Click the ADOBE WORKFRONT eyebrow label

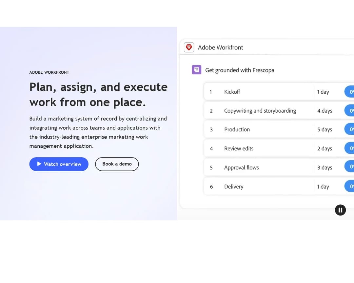point(49,72)
